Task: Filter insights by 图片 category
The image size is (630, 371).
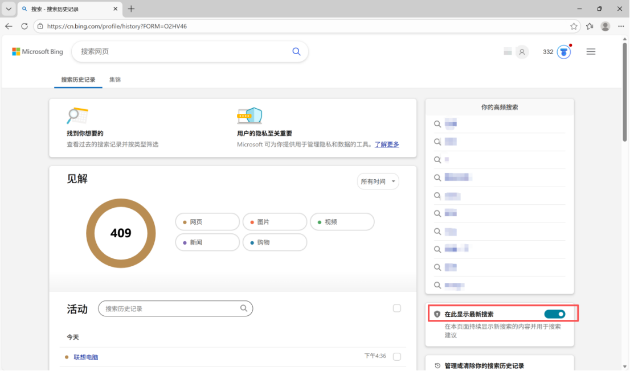Action: 275,222
